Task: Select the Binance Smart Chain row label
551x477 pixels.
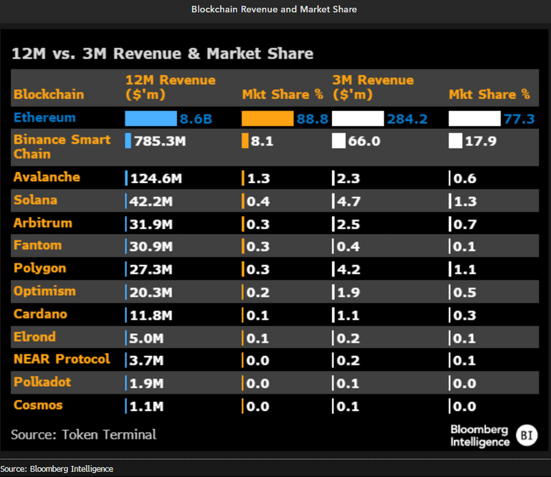Action: point(62,147)
